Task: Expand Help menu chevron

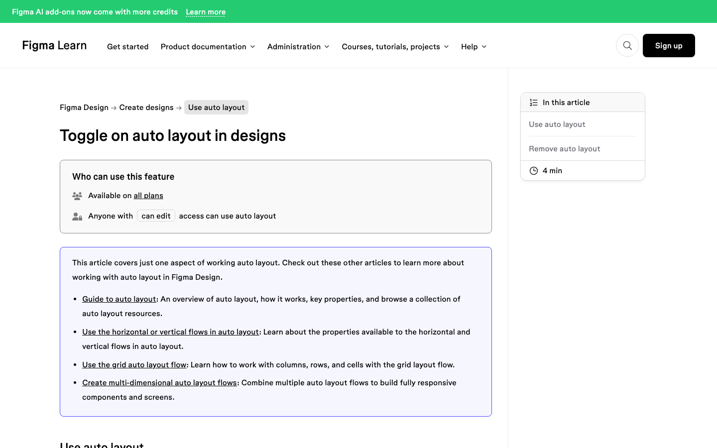Action: click(x=484, y=47)
